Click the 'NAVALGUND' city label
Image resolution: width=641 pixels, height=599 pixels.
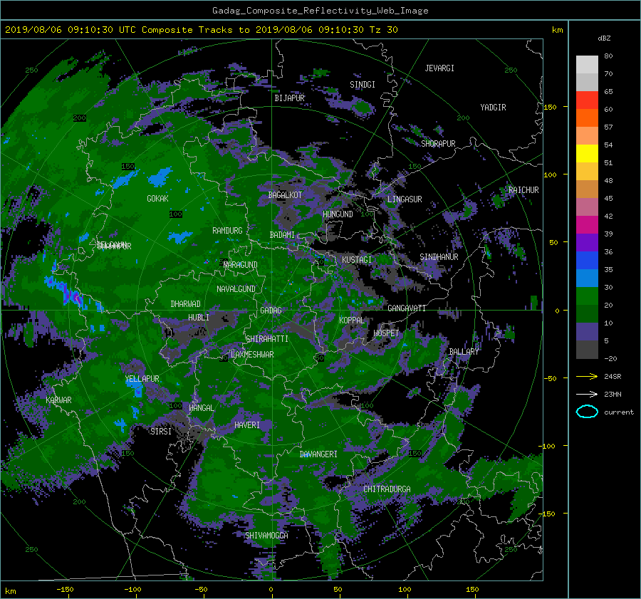click(x=236, y=289)
